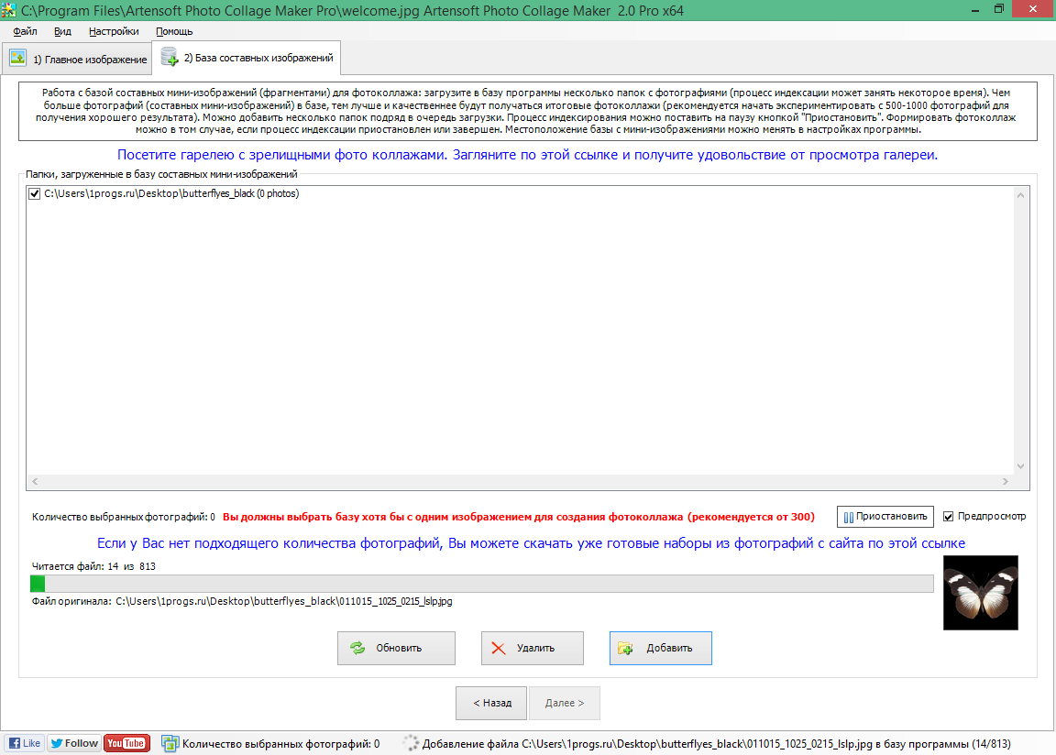1056x755 pixels.
Task: Open the gallery link with spectacular collages
Action: click(x=527, y=155)
